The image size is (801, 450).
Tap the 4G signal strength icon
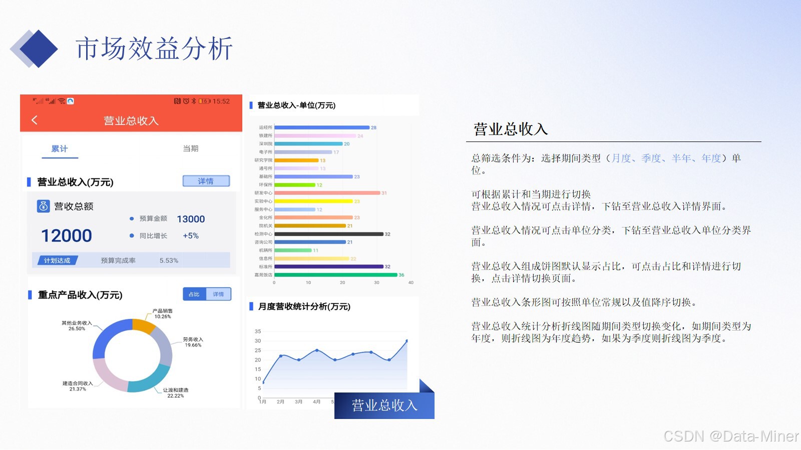[x=51, y=101]
